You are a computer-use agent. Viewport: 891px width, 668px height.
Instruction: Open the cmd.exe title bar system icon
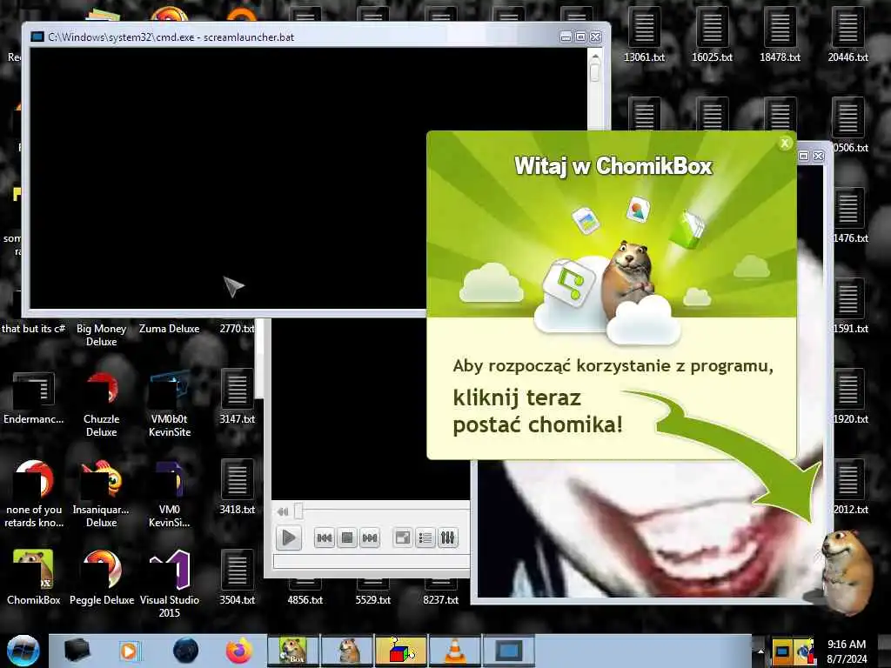coord(37,37)
